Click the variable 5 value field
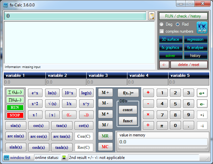This screenshot has width=213, height=164. [x=189, y=82]
